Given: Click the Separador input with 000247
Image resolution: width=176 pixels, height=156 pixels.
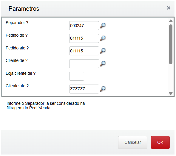Looking at the screenshot, I should (84, 26).
